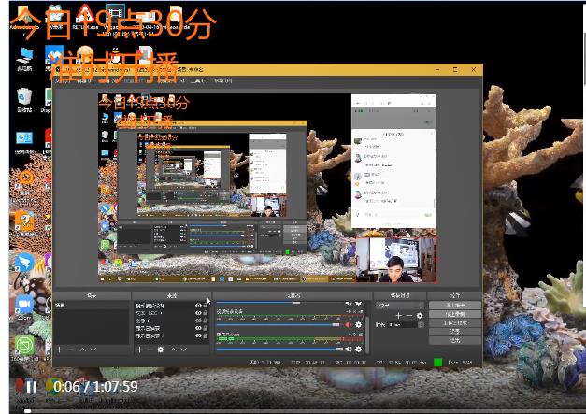Move selected source up with arrow
586x414 pixels.
click(x=172, y=349)
